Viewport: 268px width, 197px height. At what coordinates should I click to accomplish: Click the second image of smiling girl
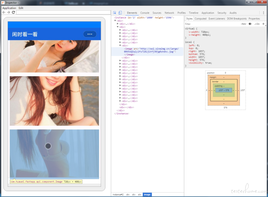pos(54,101)
